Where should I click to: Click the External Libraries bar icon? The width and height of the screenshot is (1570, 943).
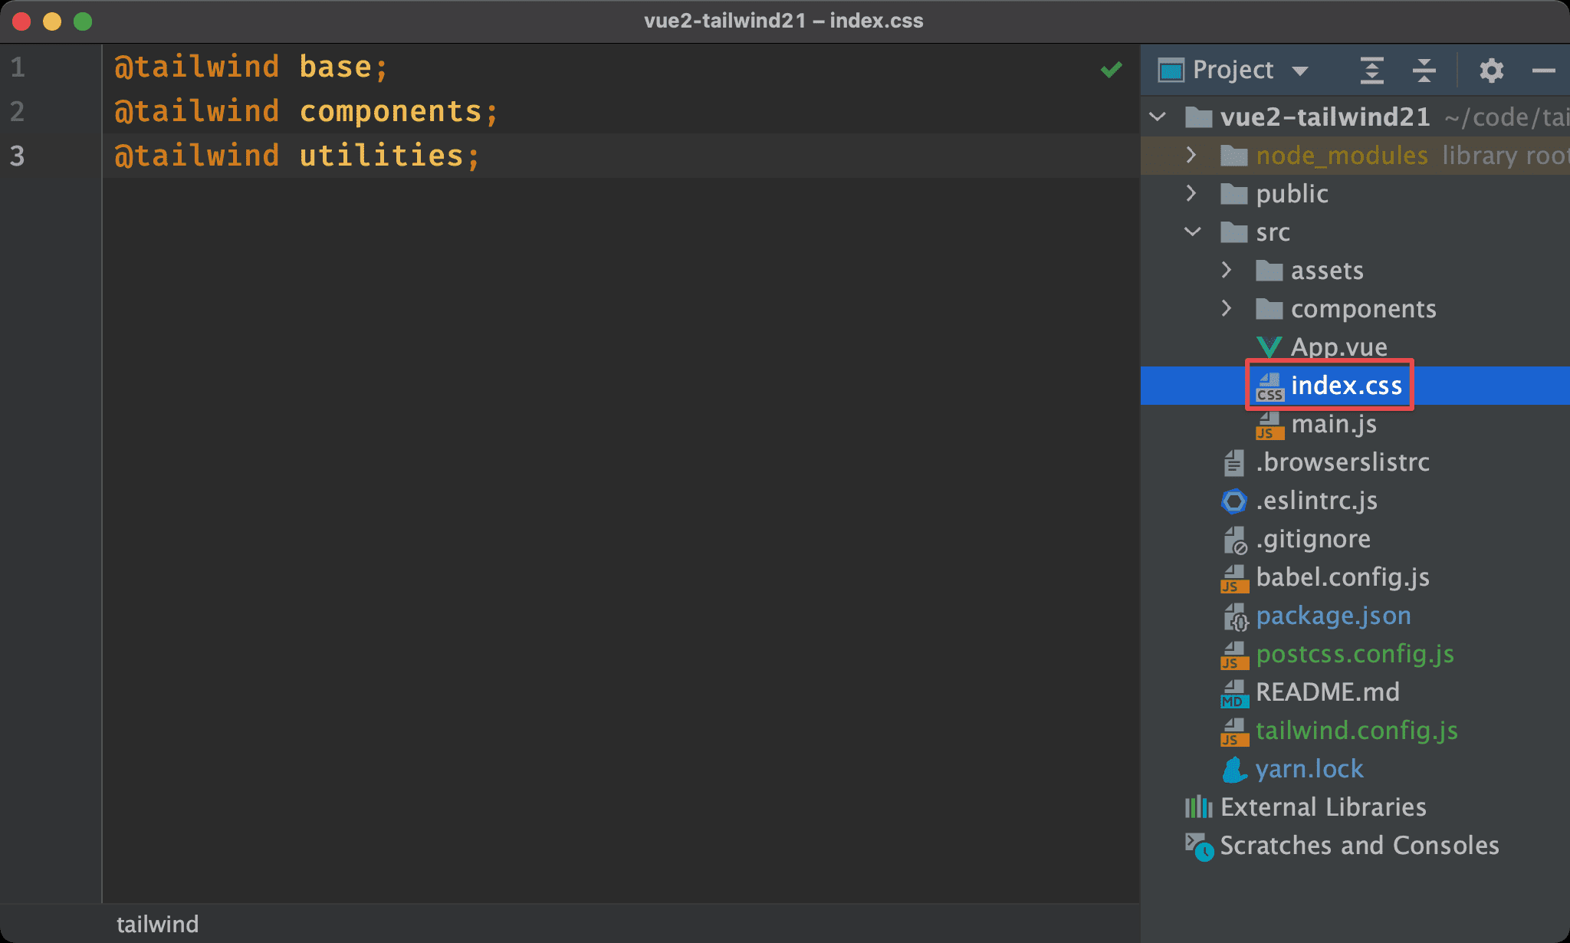(1198, 807)
